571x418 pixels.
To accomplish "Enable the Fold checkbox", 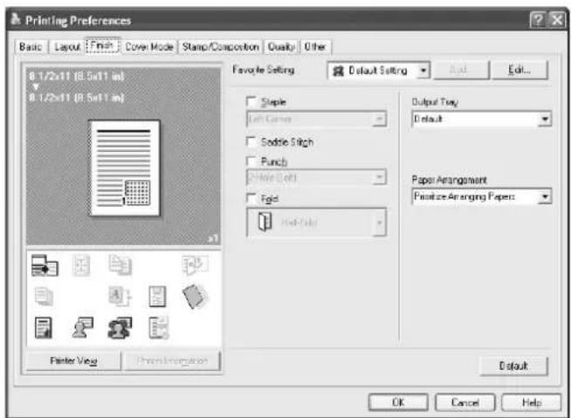I will click(251, 198).
